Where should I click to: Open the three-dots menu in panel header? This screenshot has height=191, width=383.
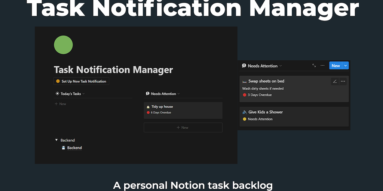(x=322, y=66)
